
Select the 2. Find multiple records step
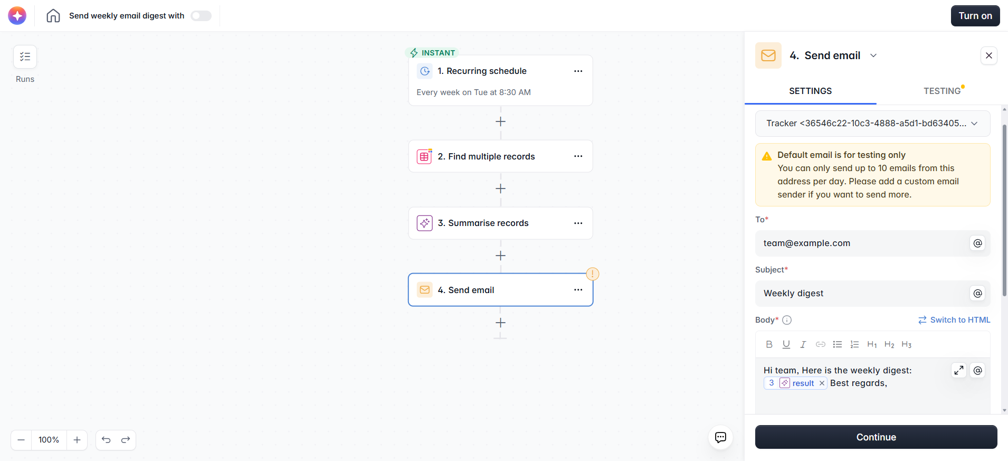[x=501, y=156]
